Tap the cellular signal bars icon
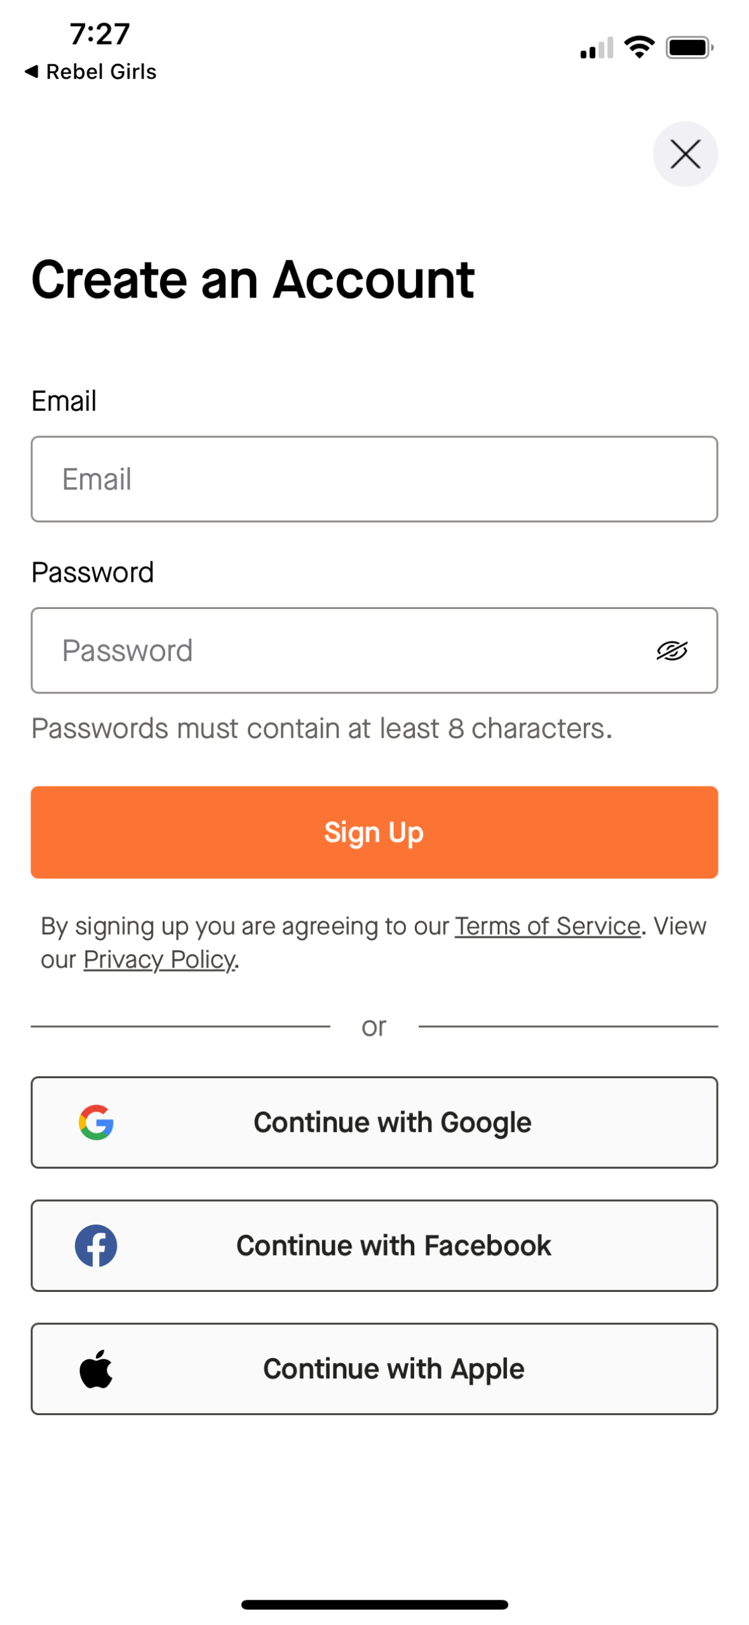The height and width of the screenshot is (1625, 749). pos(597,48)
